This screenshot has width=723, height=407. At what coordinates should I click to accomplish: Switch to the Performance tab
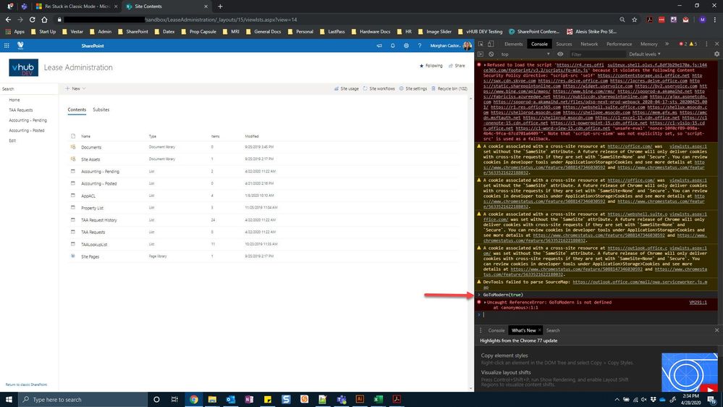[619, 44]
